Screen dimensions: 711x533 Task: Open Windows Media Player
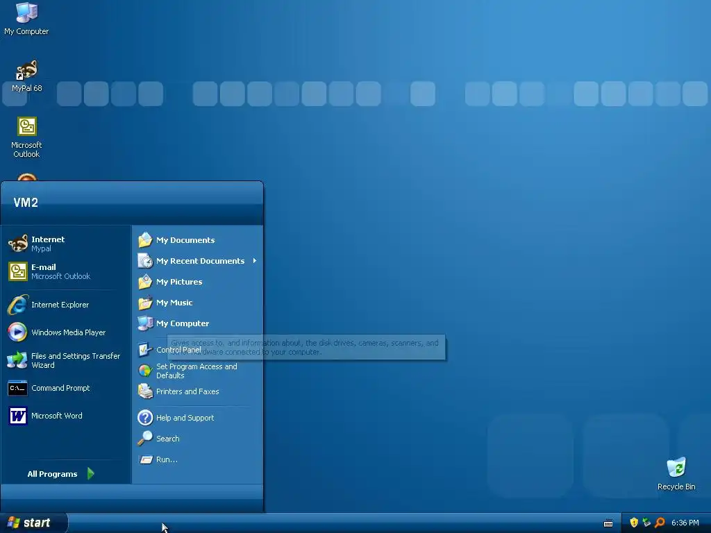pyautogui.click(x=66, y=332)
